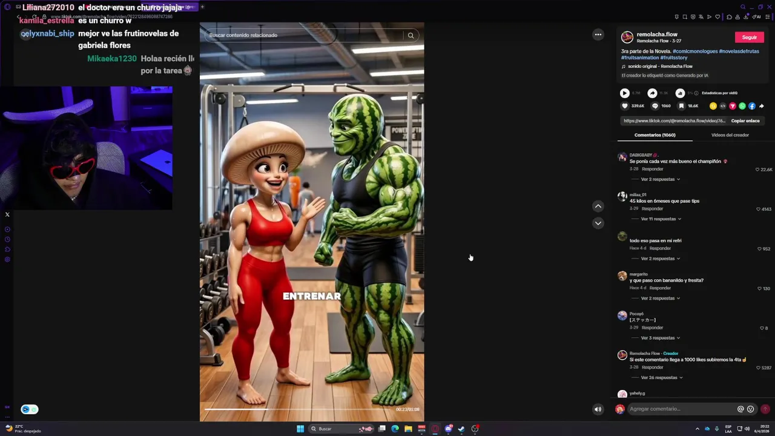Like miiiaa_01's comment heart

click(759, 209)
